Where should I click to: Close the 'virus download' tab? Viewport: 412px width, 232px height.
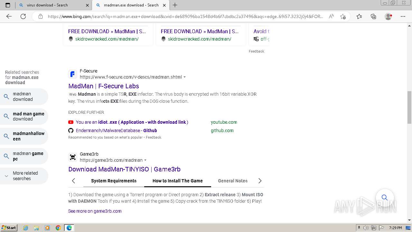tap(88, 5)
